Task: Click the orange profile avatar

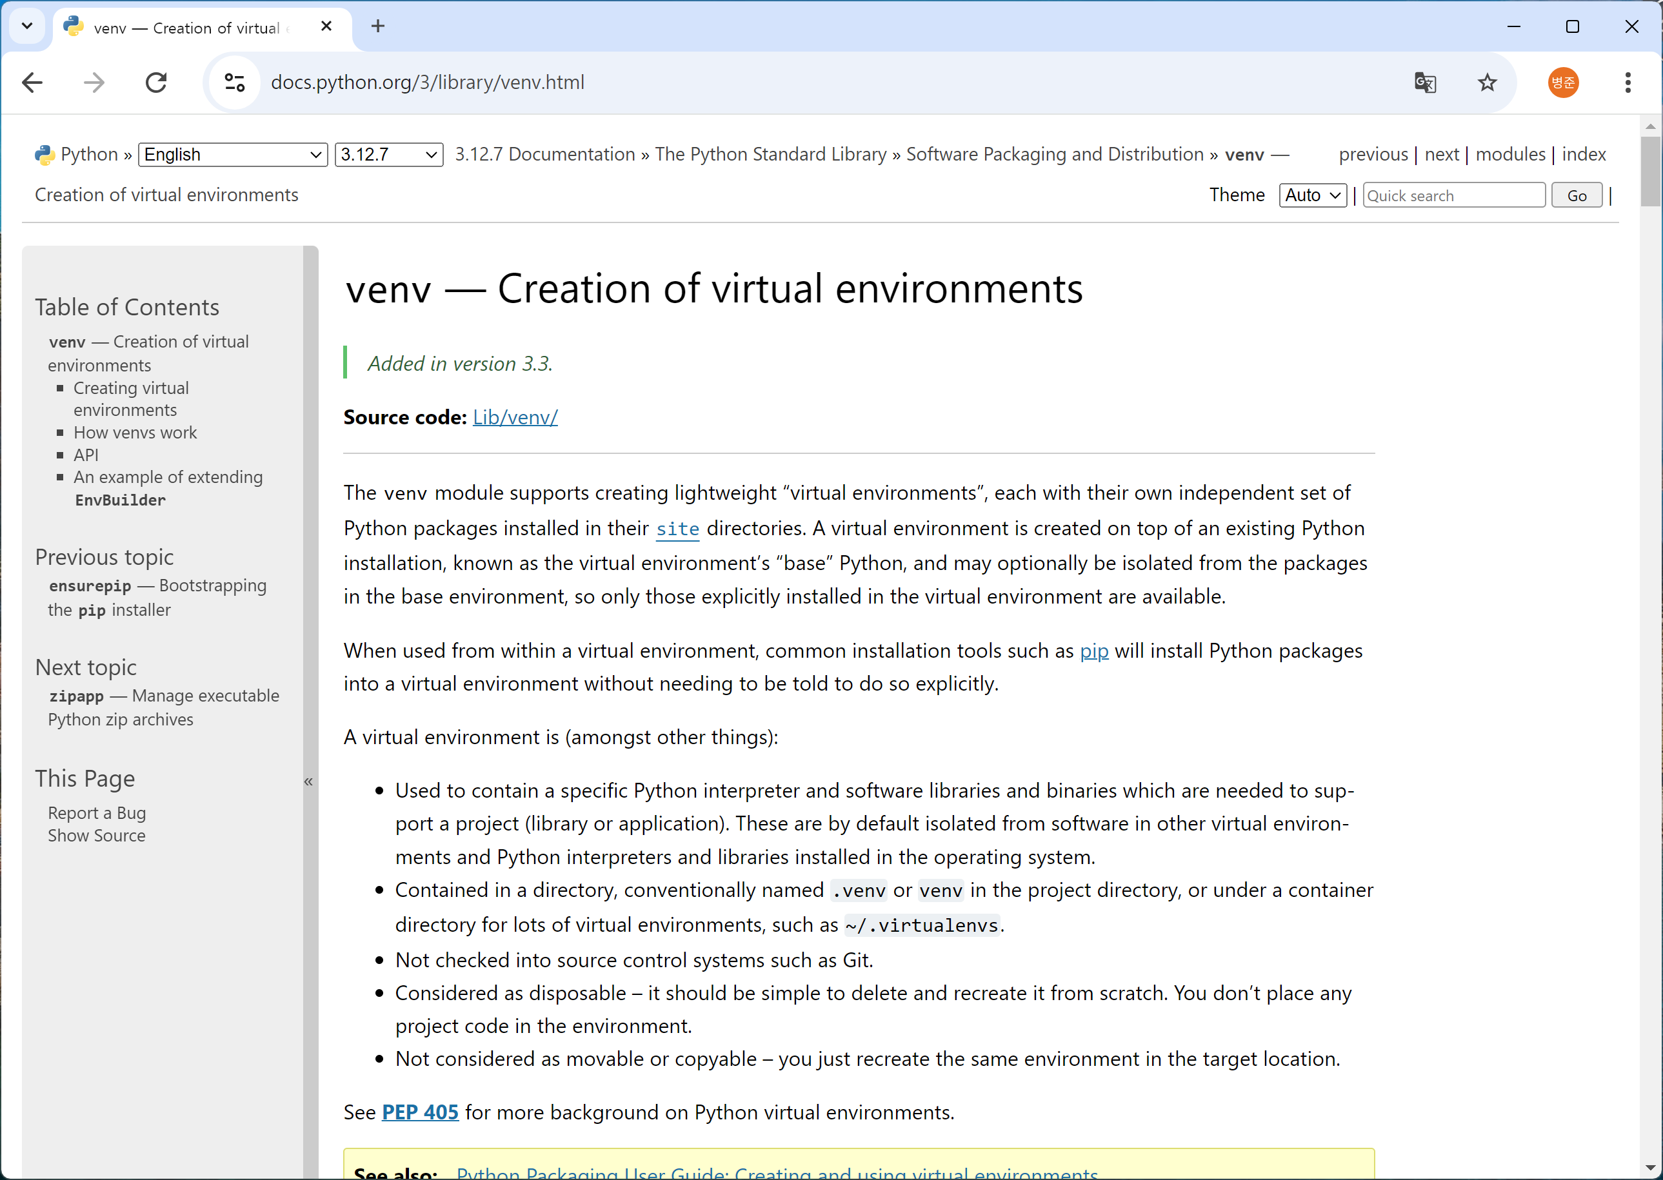Action: (1563, 83)
